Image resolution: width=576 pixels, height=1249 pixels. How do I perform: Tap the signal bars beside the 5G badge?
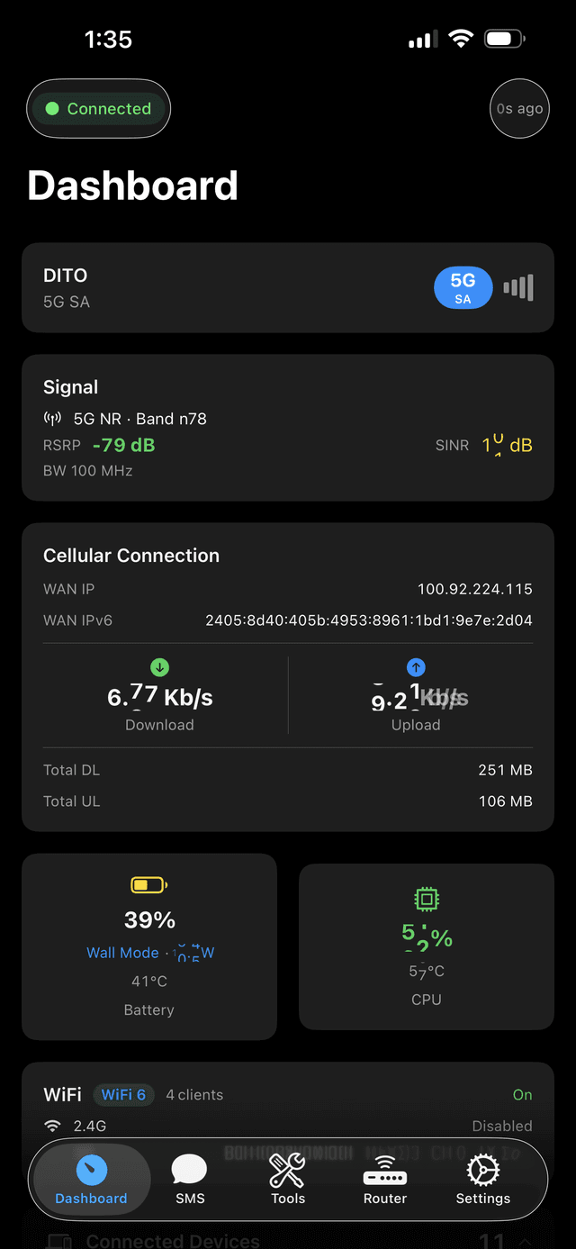519,287
